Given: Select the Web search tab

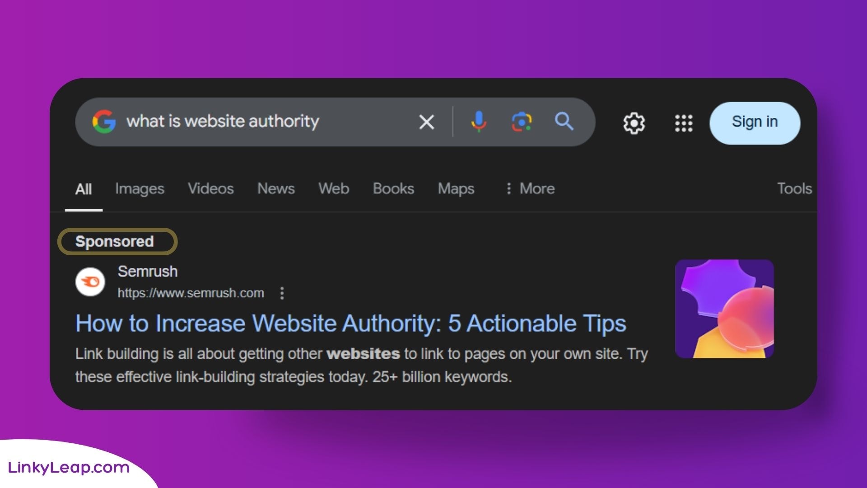Looking at the screenshot, I should [334, 189].
